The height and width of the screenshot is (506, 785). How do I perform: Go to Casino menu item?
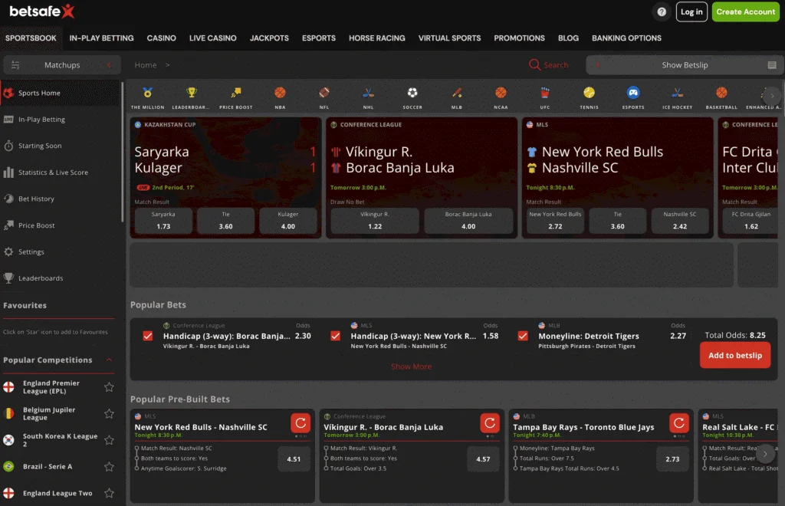pyautogui.click(x=161, y=38)
